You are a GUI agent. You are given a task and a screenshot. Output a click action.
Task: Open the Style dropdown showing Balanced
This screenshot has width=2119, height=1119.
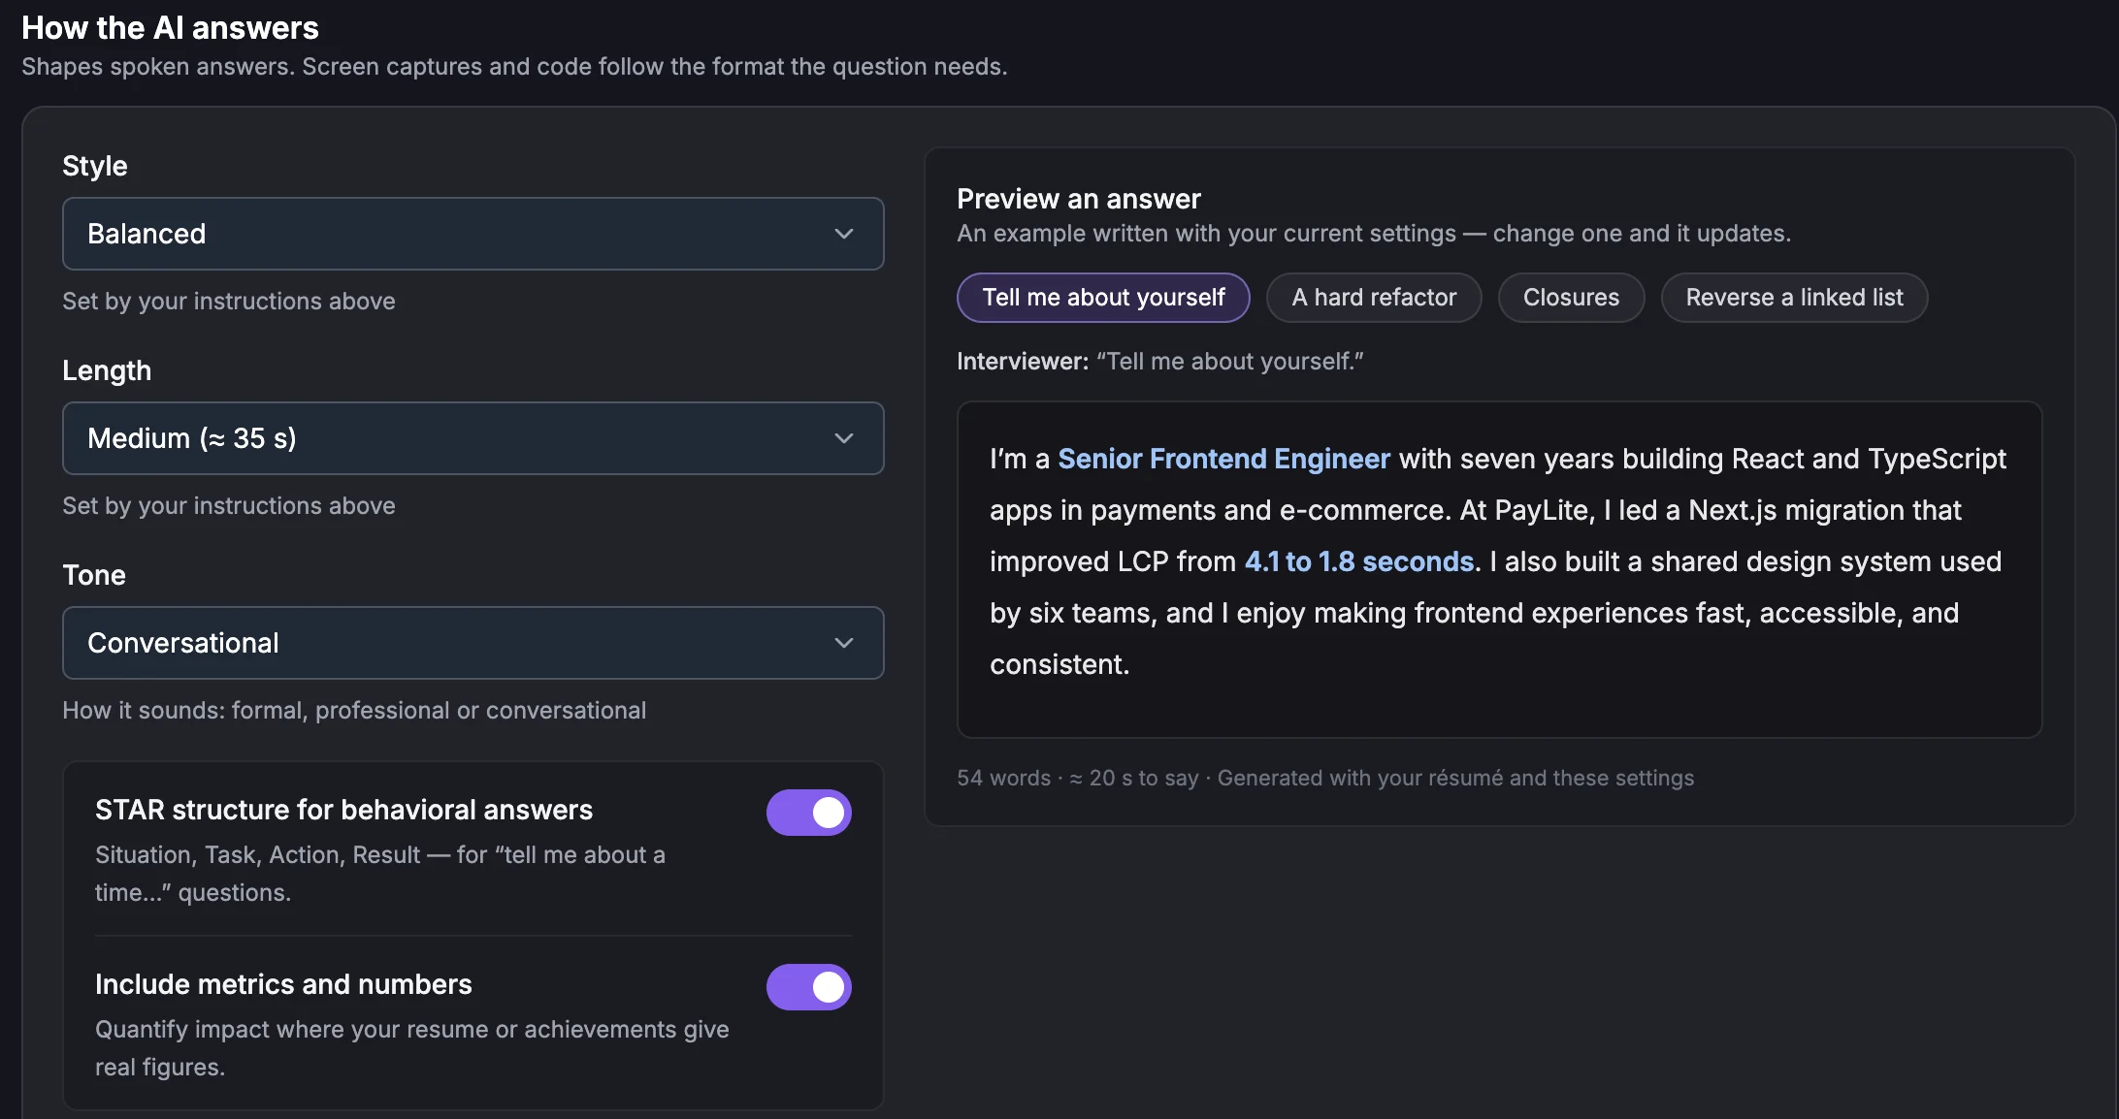click(473, 234)
